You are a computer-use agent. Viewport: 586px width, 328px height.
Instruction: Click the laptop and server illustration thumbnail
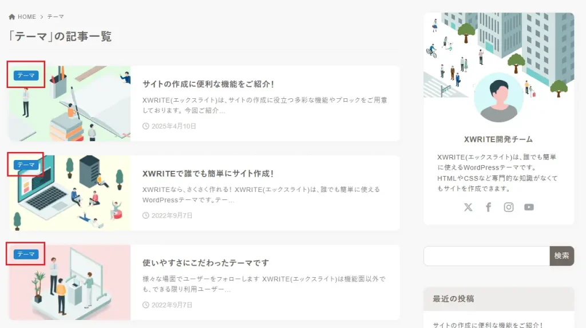point(69,193)
